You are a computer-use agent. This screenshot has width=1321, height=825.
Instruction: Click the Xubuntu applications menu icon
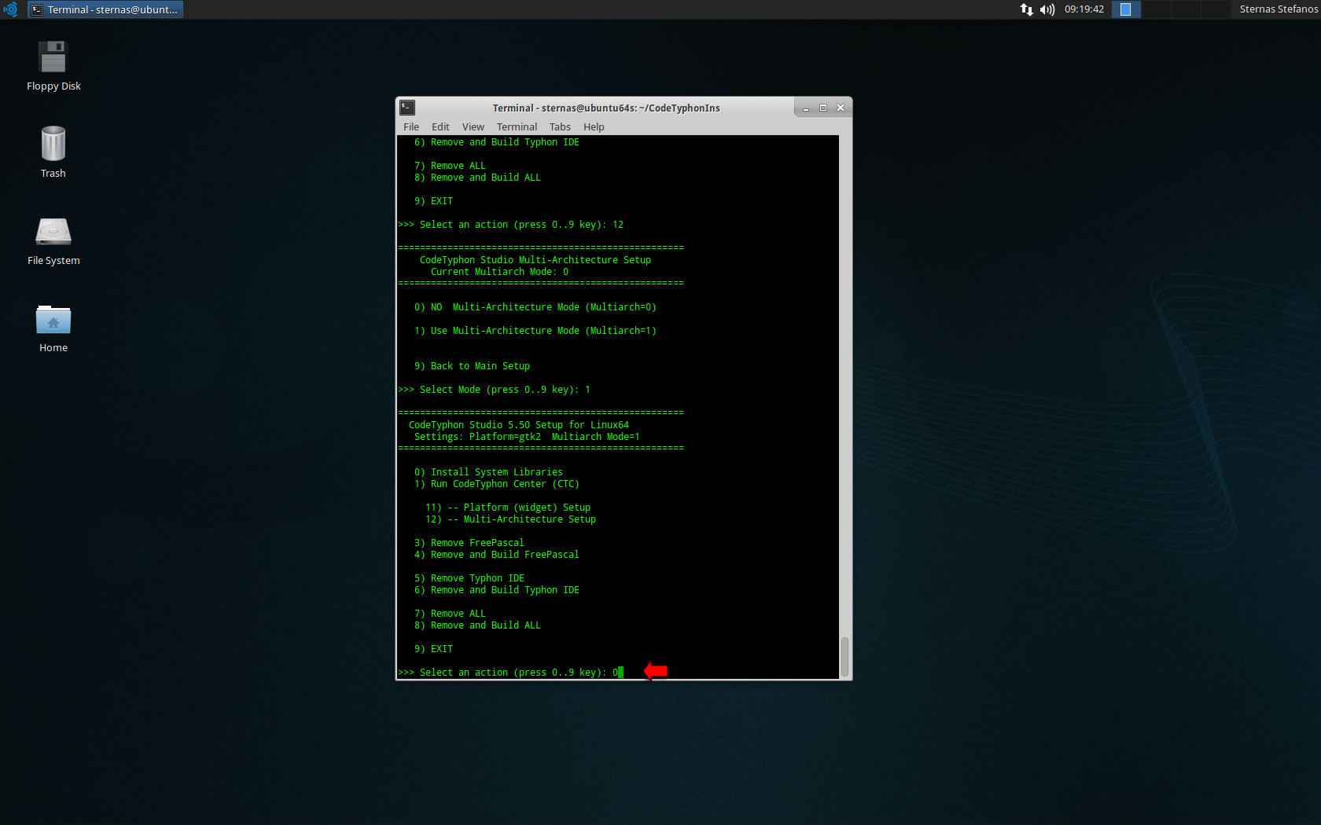pyautogui.click(x=10, y=9)
